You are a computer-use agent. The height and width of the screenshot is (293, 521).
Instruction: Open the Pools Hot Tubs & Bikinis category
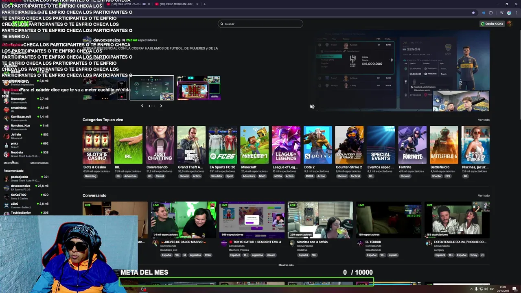(x=475, y=145)
